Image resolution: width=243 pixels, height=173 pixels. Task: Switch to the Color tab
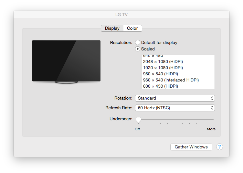coord(132,28)
